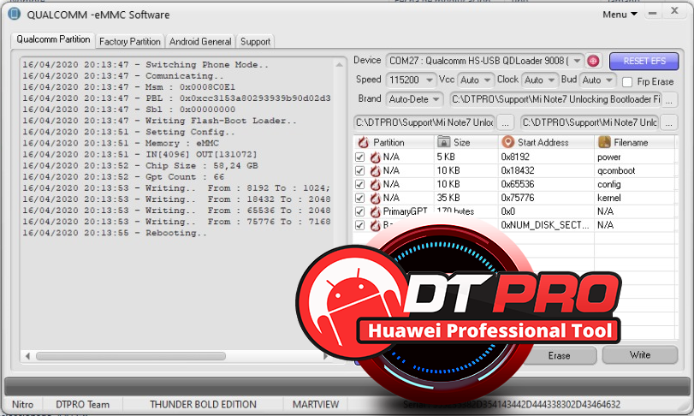Open the Menu dropdown in title bar
The width and height of the screenshot is (694, 416).
click(620, 15)
